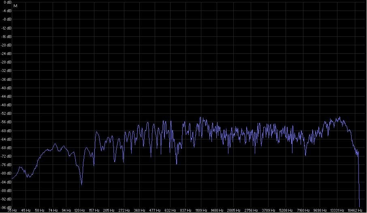Click the 272 Hz frequency label

(x=124, y=211)
